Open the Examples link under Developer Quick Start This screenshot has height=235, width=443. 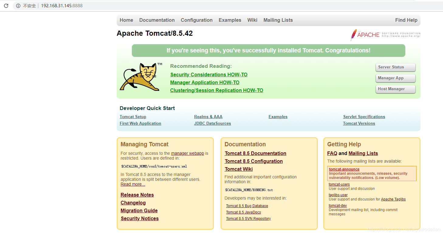pyautogui.click(x=278, y=117)
